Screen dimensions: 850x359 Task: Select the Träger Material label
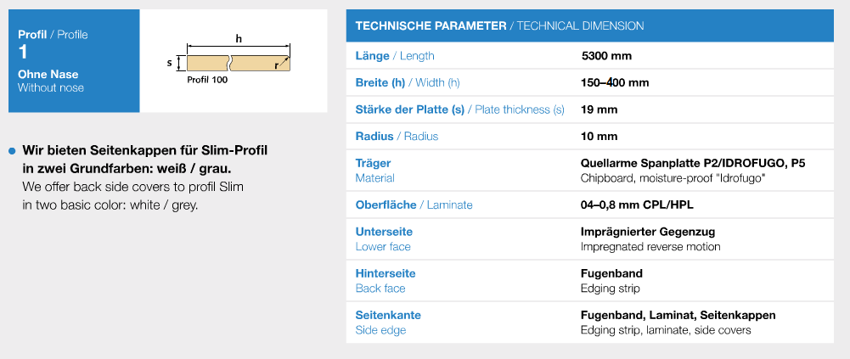pos(375,171)
